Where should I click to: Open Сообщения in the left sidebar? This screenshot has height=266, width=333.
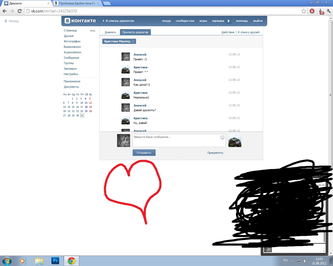71,58
